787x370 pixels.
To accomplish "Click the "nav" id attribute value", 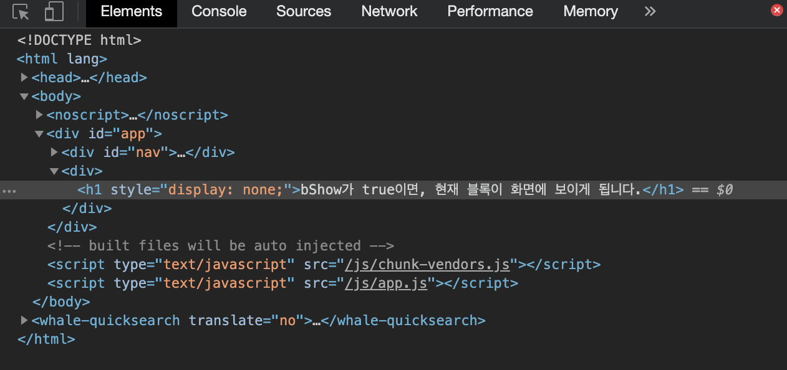I will coord(148,153).
